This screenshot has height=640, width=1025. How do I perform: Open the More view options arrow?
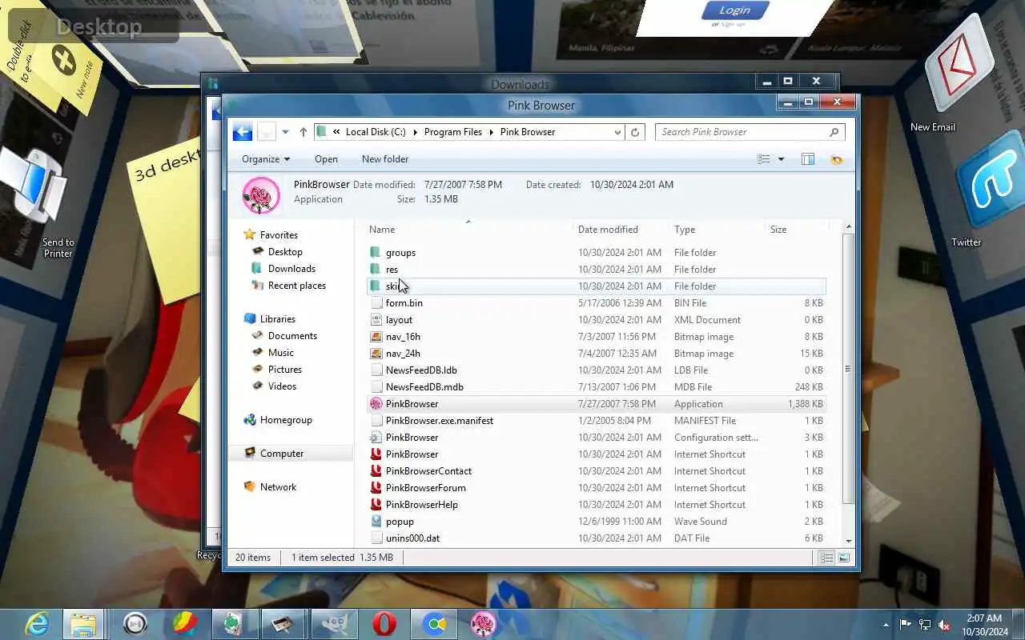(x=781, y=159)
